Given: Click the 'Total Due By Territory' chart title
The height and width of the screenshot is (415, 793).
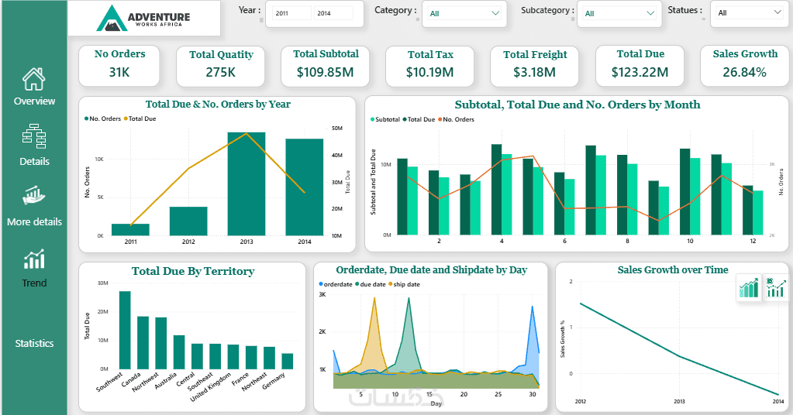Looking at the screenshot, I should click(x=193, y=271).
